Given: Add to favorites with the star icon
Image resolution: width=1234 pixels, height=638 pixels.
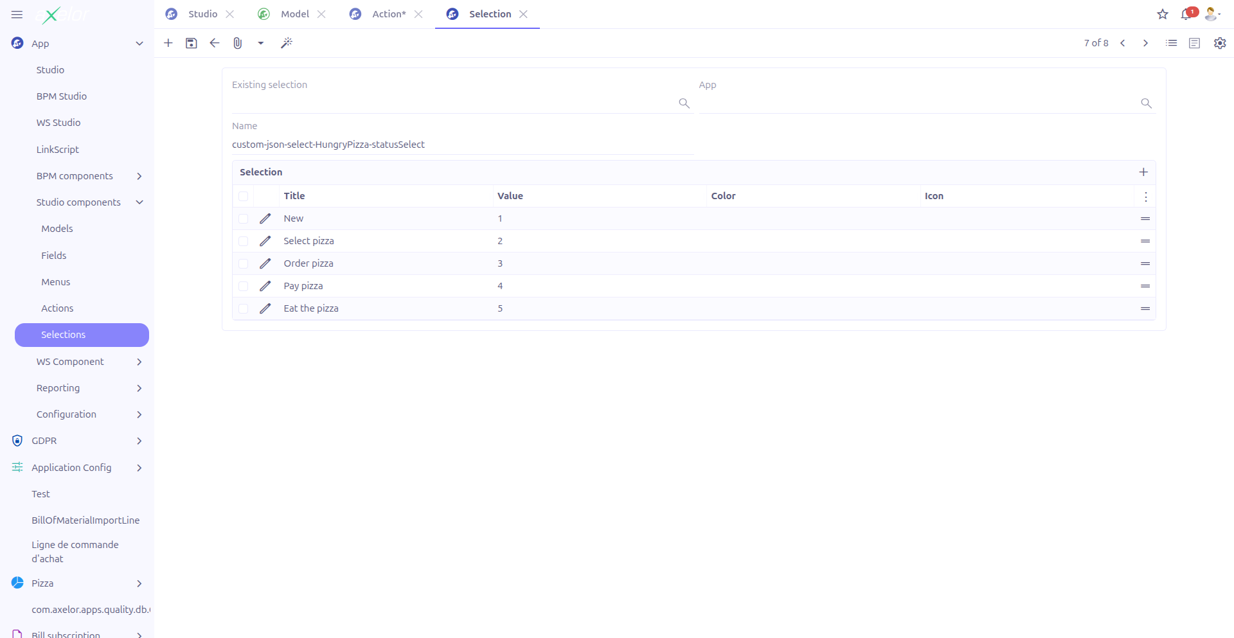Looking at the screenshot, I should 1163,14.
